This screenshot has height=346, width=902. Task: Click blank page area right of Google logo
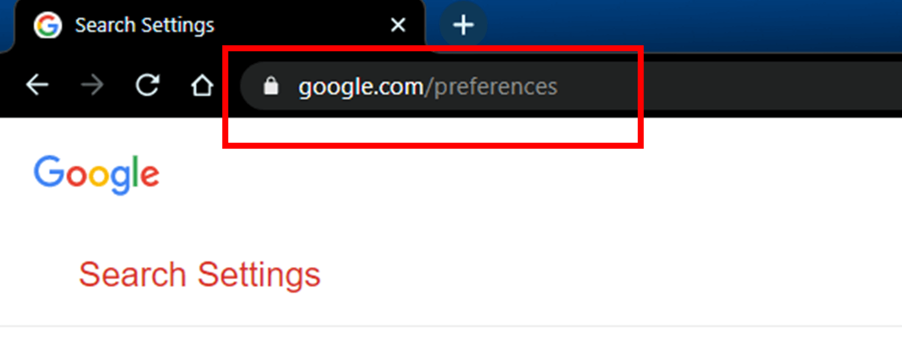500,175
